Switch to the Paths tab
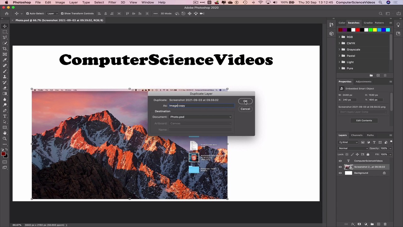Viewport: 403px width, 227px height. tap(370, 135)
